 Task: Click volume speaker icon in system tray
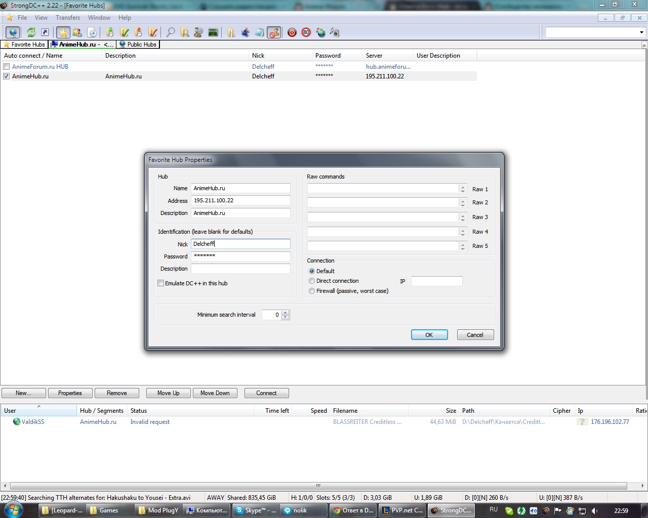pos(595,510)
